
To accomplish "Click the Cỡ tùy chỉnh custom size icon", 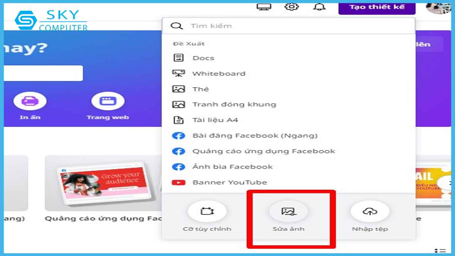I will (x=207, y=212).
